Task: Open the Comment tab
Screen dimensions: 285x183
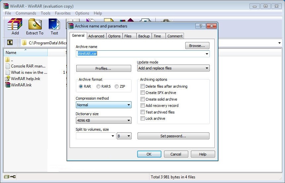Action: coord(175,36)
